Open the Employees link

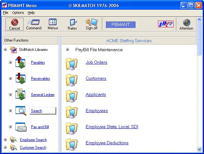tap(97, 111)
